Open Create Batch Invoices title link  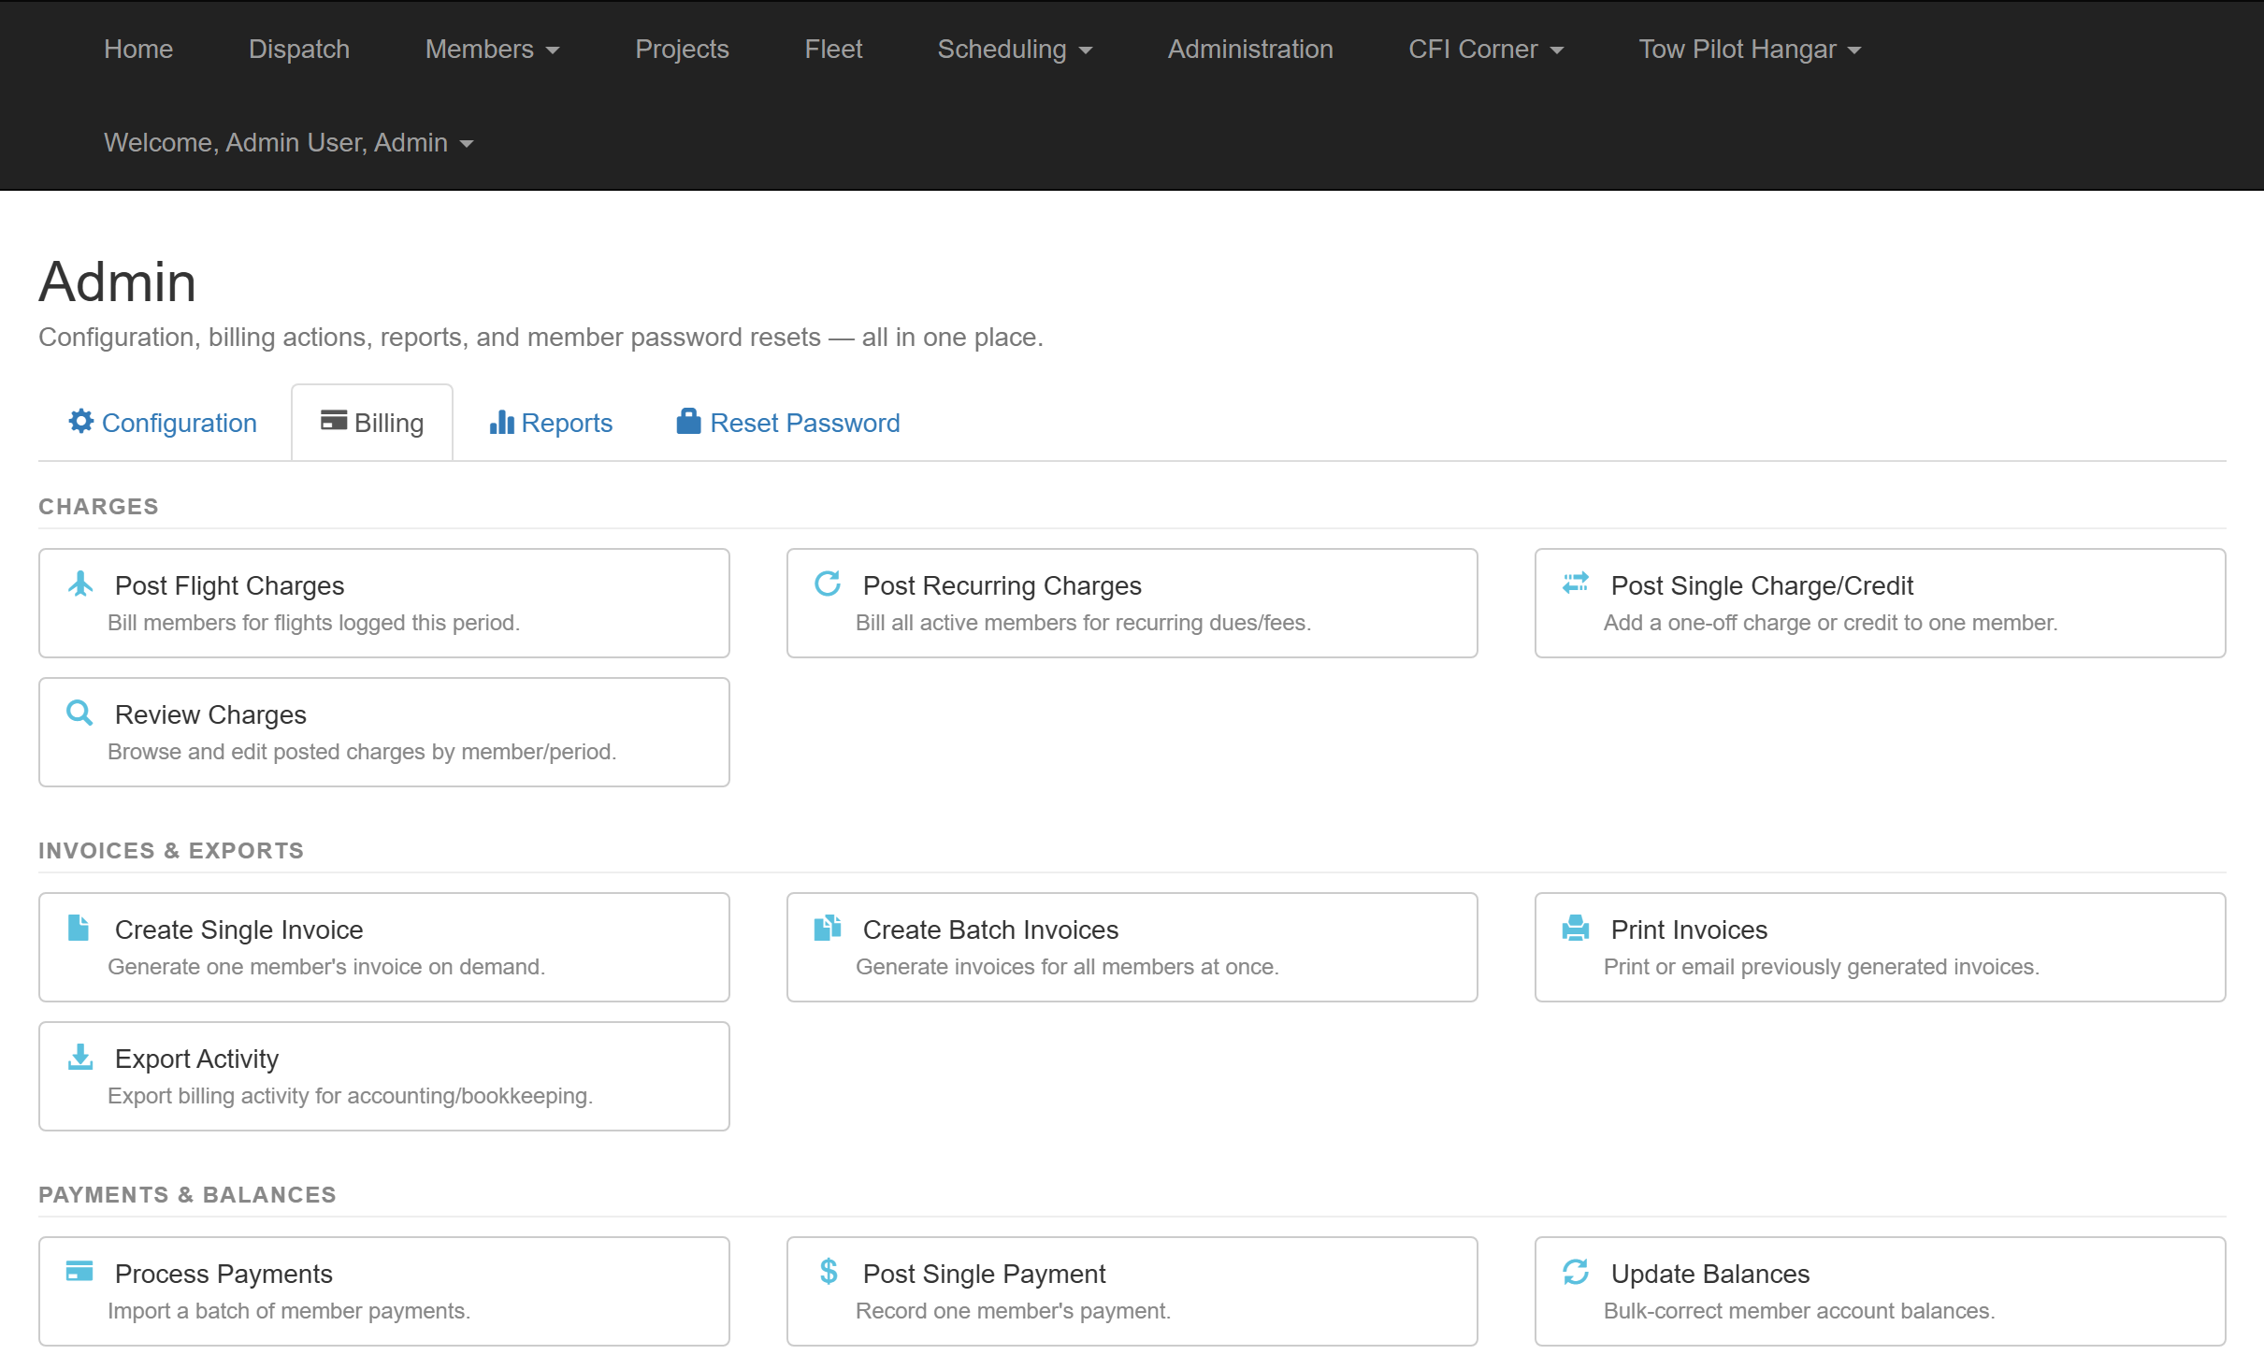(x=990, y=929)
